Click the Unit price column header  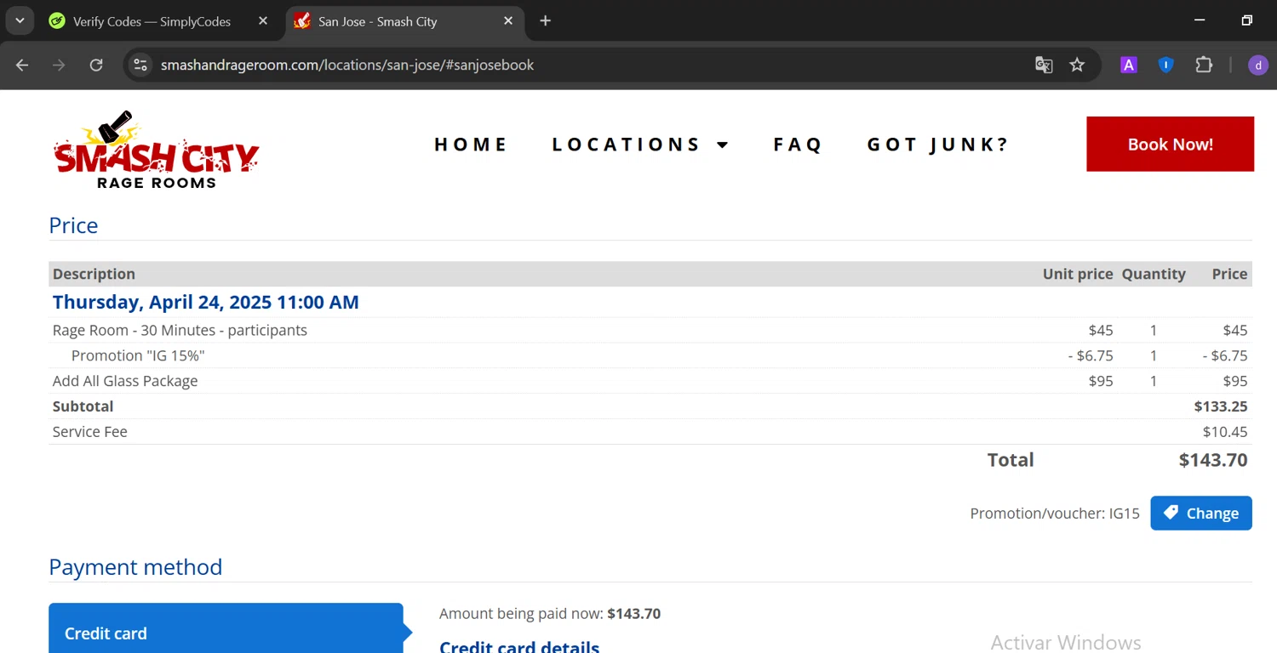point(1078,274)
